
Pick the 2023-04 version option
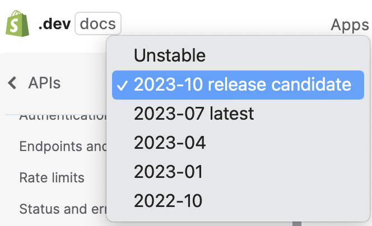click(170, 143)
